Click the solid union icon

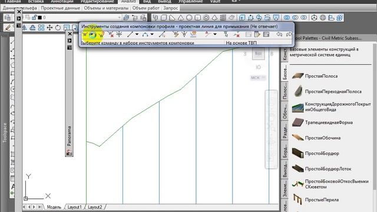pos(287,18)
